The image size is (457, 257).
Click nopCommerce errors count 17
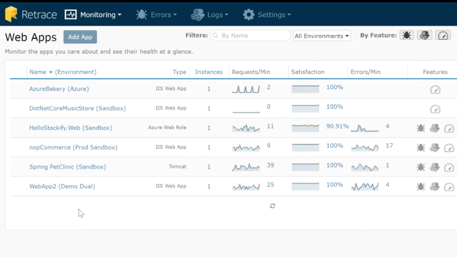tap(389, 146)
